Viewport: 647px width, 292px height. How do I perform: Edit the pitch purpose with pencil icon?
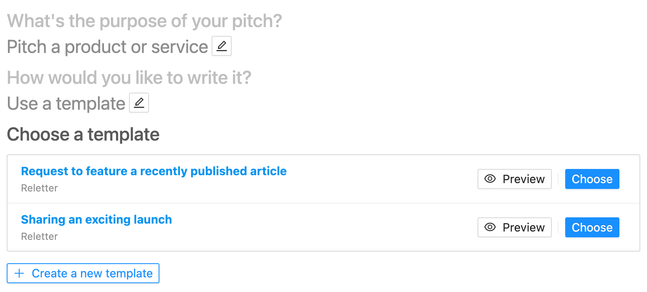(x=222, y=46)
